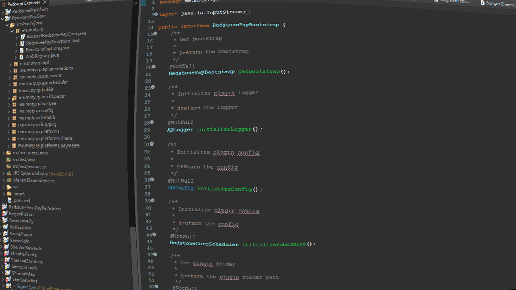Toggle code folding at line 31

click(x=152, y=144)
